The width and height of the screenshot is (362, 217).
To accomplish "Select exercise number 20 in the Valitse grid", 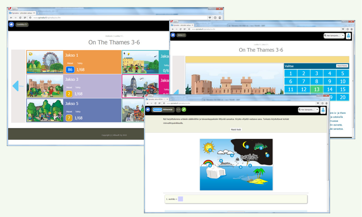I will click(x=342, y=97).
